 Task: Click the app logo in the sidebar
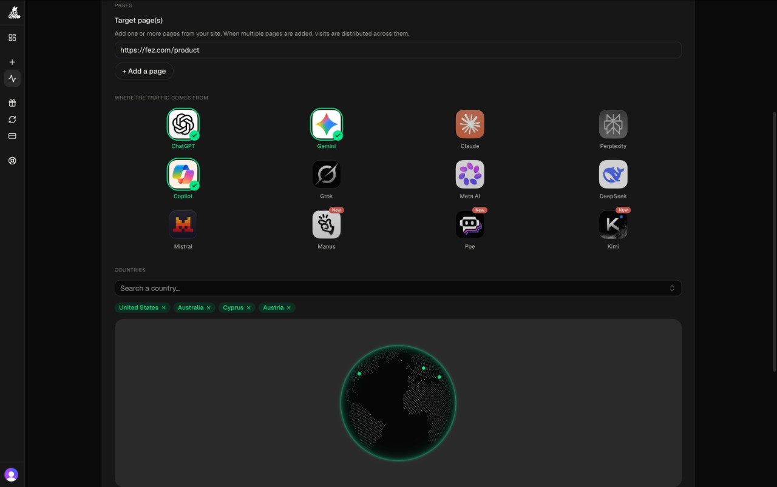click(x=14, y=12)
